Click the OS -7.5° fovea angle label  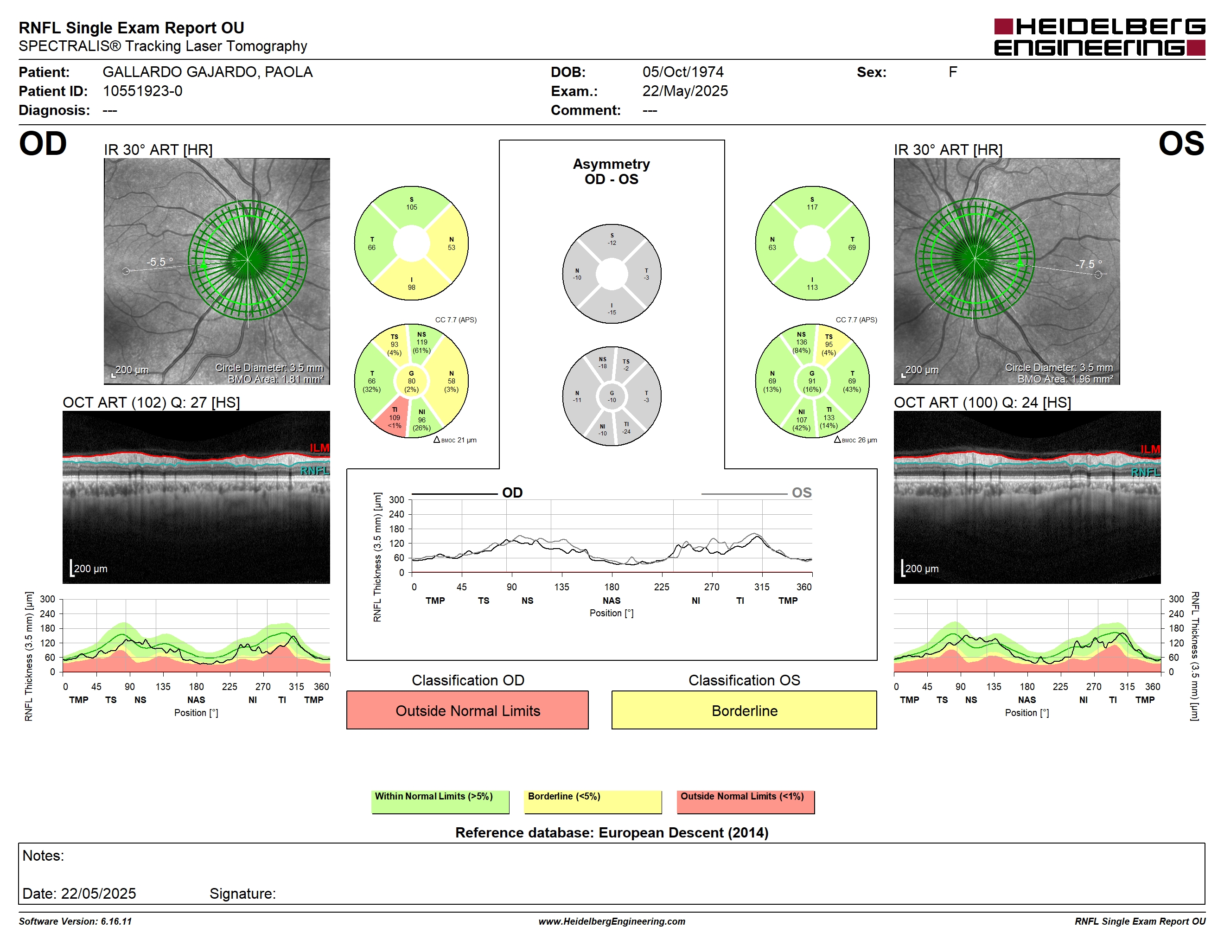pyautogui.click(x=1088, y=264)
